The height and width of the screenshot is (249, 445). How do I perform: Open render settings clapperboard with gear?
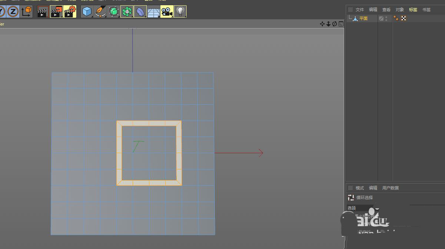click(70, 12)
